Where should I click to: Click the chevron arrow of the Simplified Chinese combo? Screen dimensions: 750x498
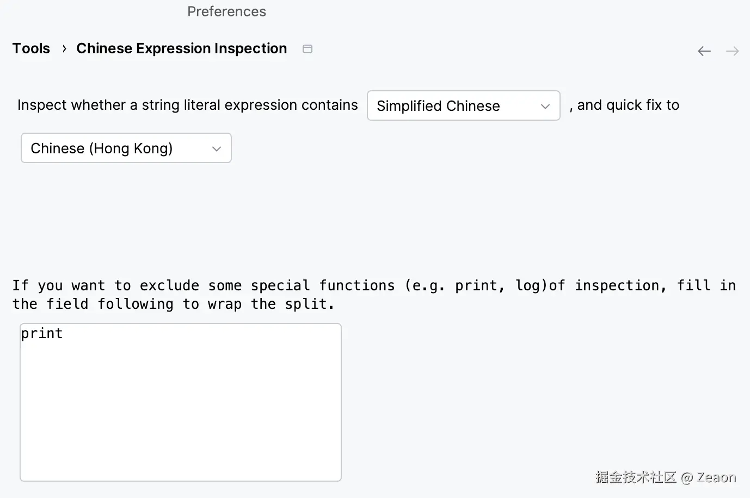(545, 106)
